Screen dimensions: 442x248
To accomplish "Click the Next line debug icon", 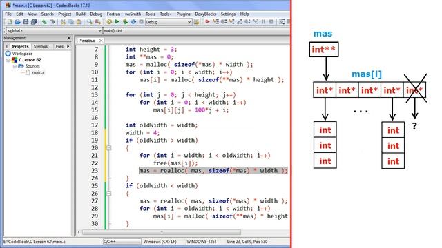I will [224, 21].
